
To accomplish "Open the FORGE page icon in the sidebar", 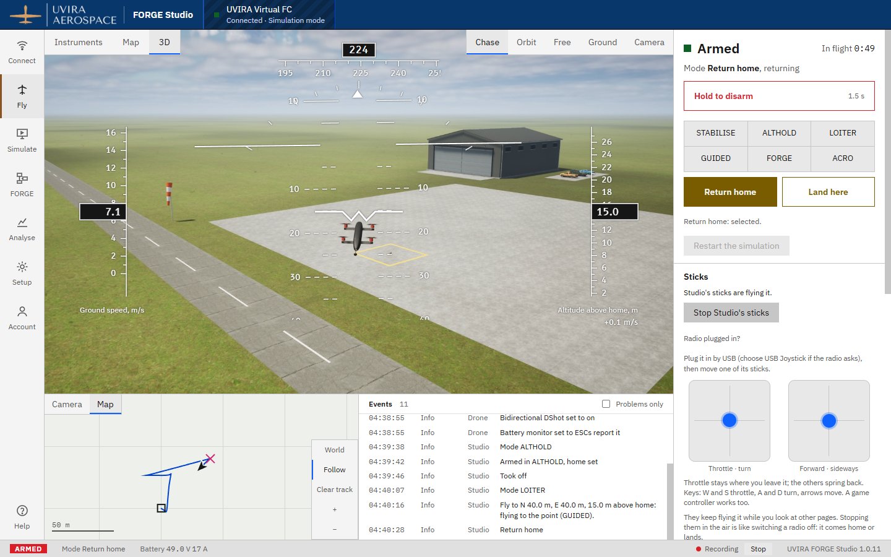I will point(22,178).
